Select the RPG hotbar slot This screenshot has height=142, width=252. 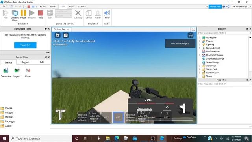tap(118, 118)
